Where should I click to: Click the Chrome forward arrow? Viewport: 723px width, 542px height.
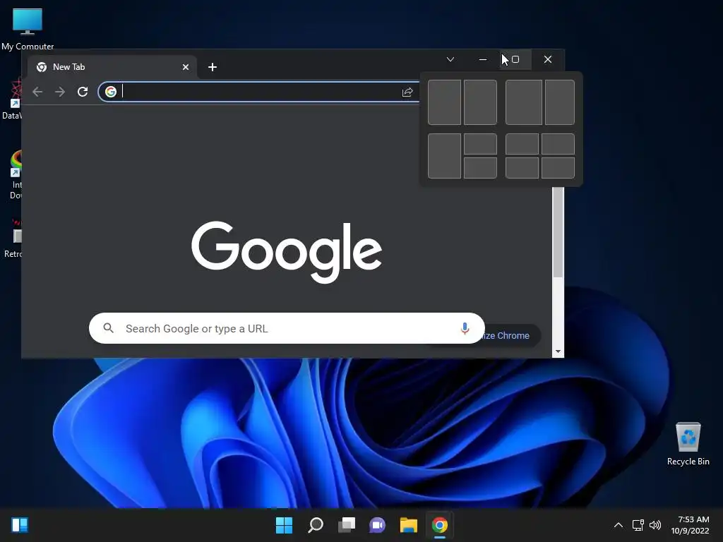60,92
